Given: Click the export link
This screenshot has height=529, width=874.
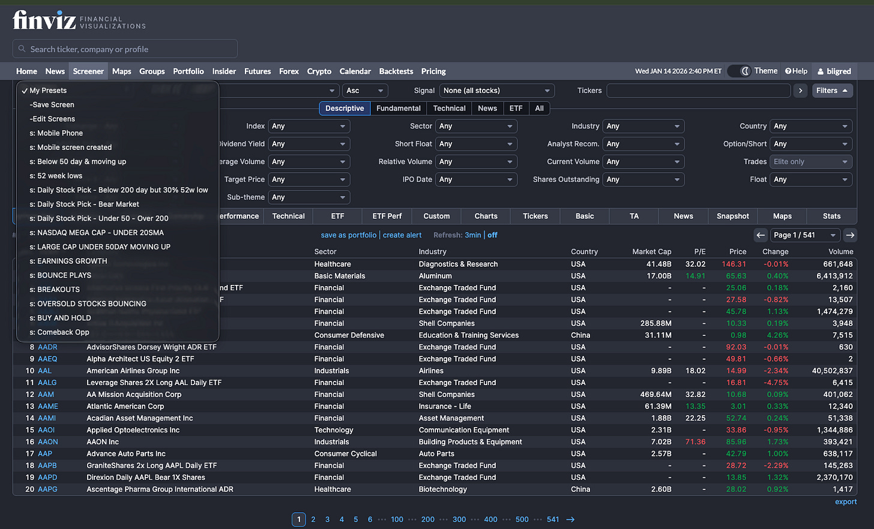Looking at the screenshot, I should click(x=846, y=501).
